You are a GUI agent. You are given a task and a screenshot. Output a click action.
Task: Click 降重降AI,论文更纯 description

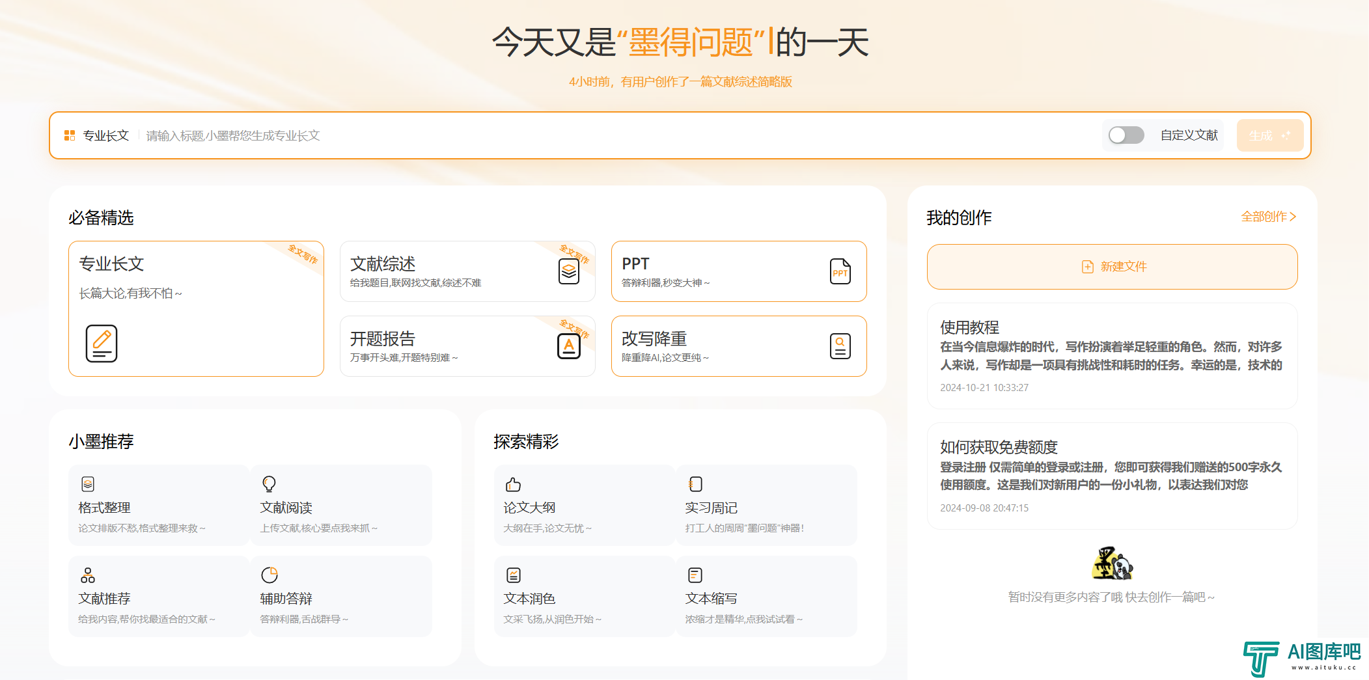(665, 358)
